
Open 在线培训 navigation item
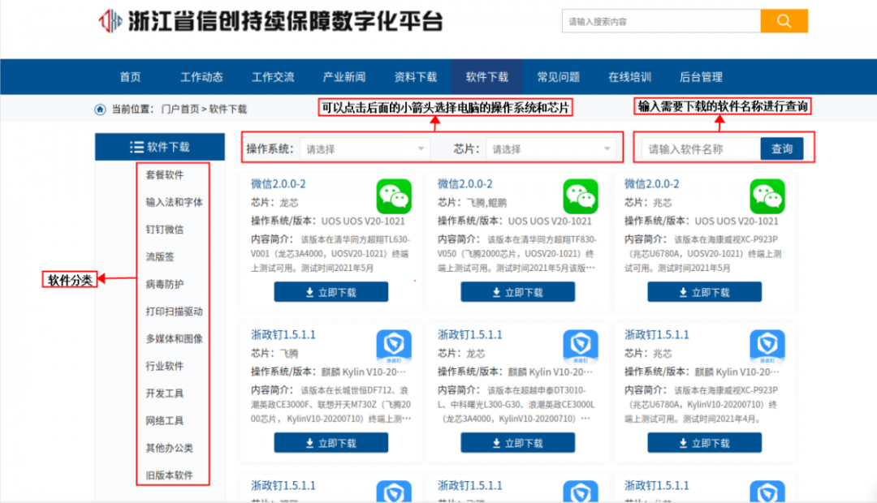click(x=630, y=77)
